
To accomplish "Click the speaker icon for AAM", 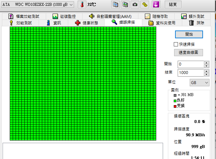I will 92,16.
